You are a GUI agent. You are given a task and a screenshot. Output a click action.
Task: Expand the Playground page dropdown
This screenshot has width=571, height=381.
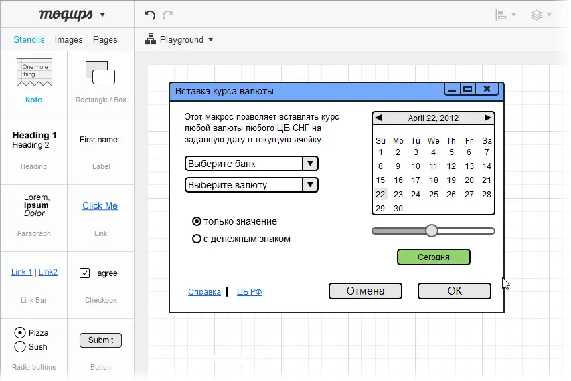(210, 39)
